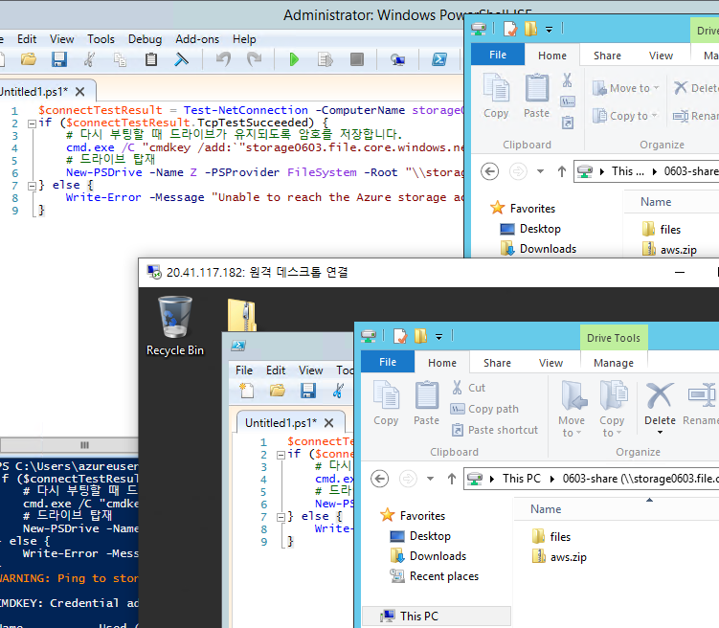This screenshot has height=628, width=719.
Task: Move to dropdown button in lower Explorer ribbon
Action: 572,409
